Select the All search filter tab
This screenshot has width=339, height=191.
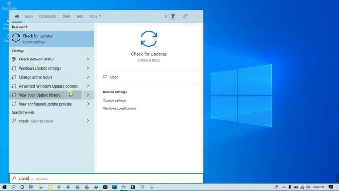point(17,16)
